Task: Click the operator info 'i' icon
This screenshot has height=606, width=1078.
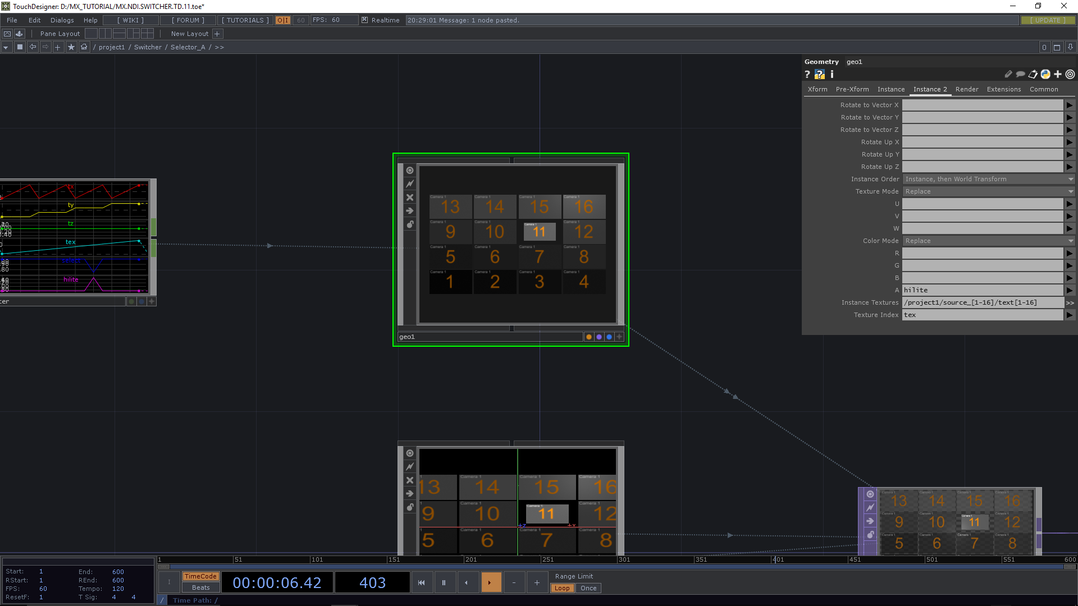Action: pyautogui.click(x=832, y=74)
